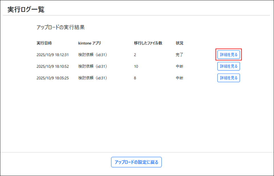This screenshot has width=274, height=176.
Task: Click the 実行日時 column header
Action: [x=44, y=43]
